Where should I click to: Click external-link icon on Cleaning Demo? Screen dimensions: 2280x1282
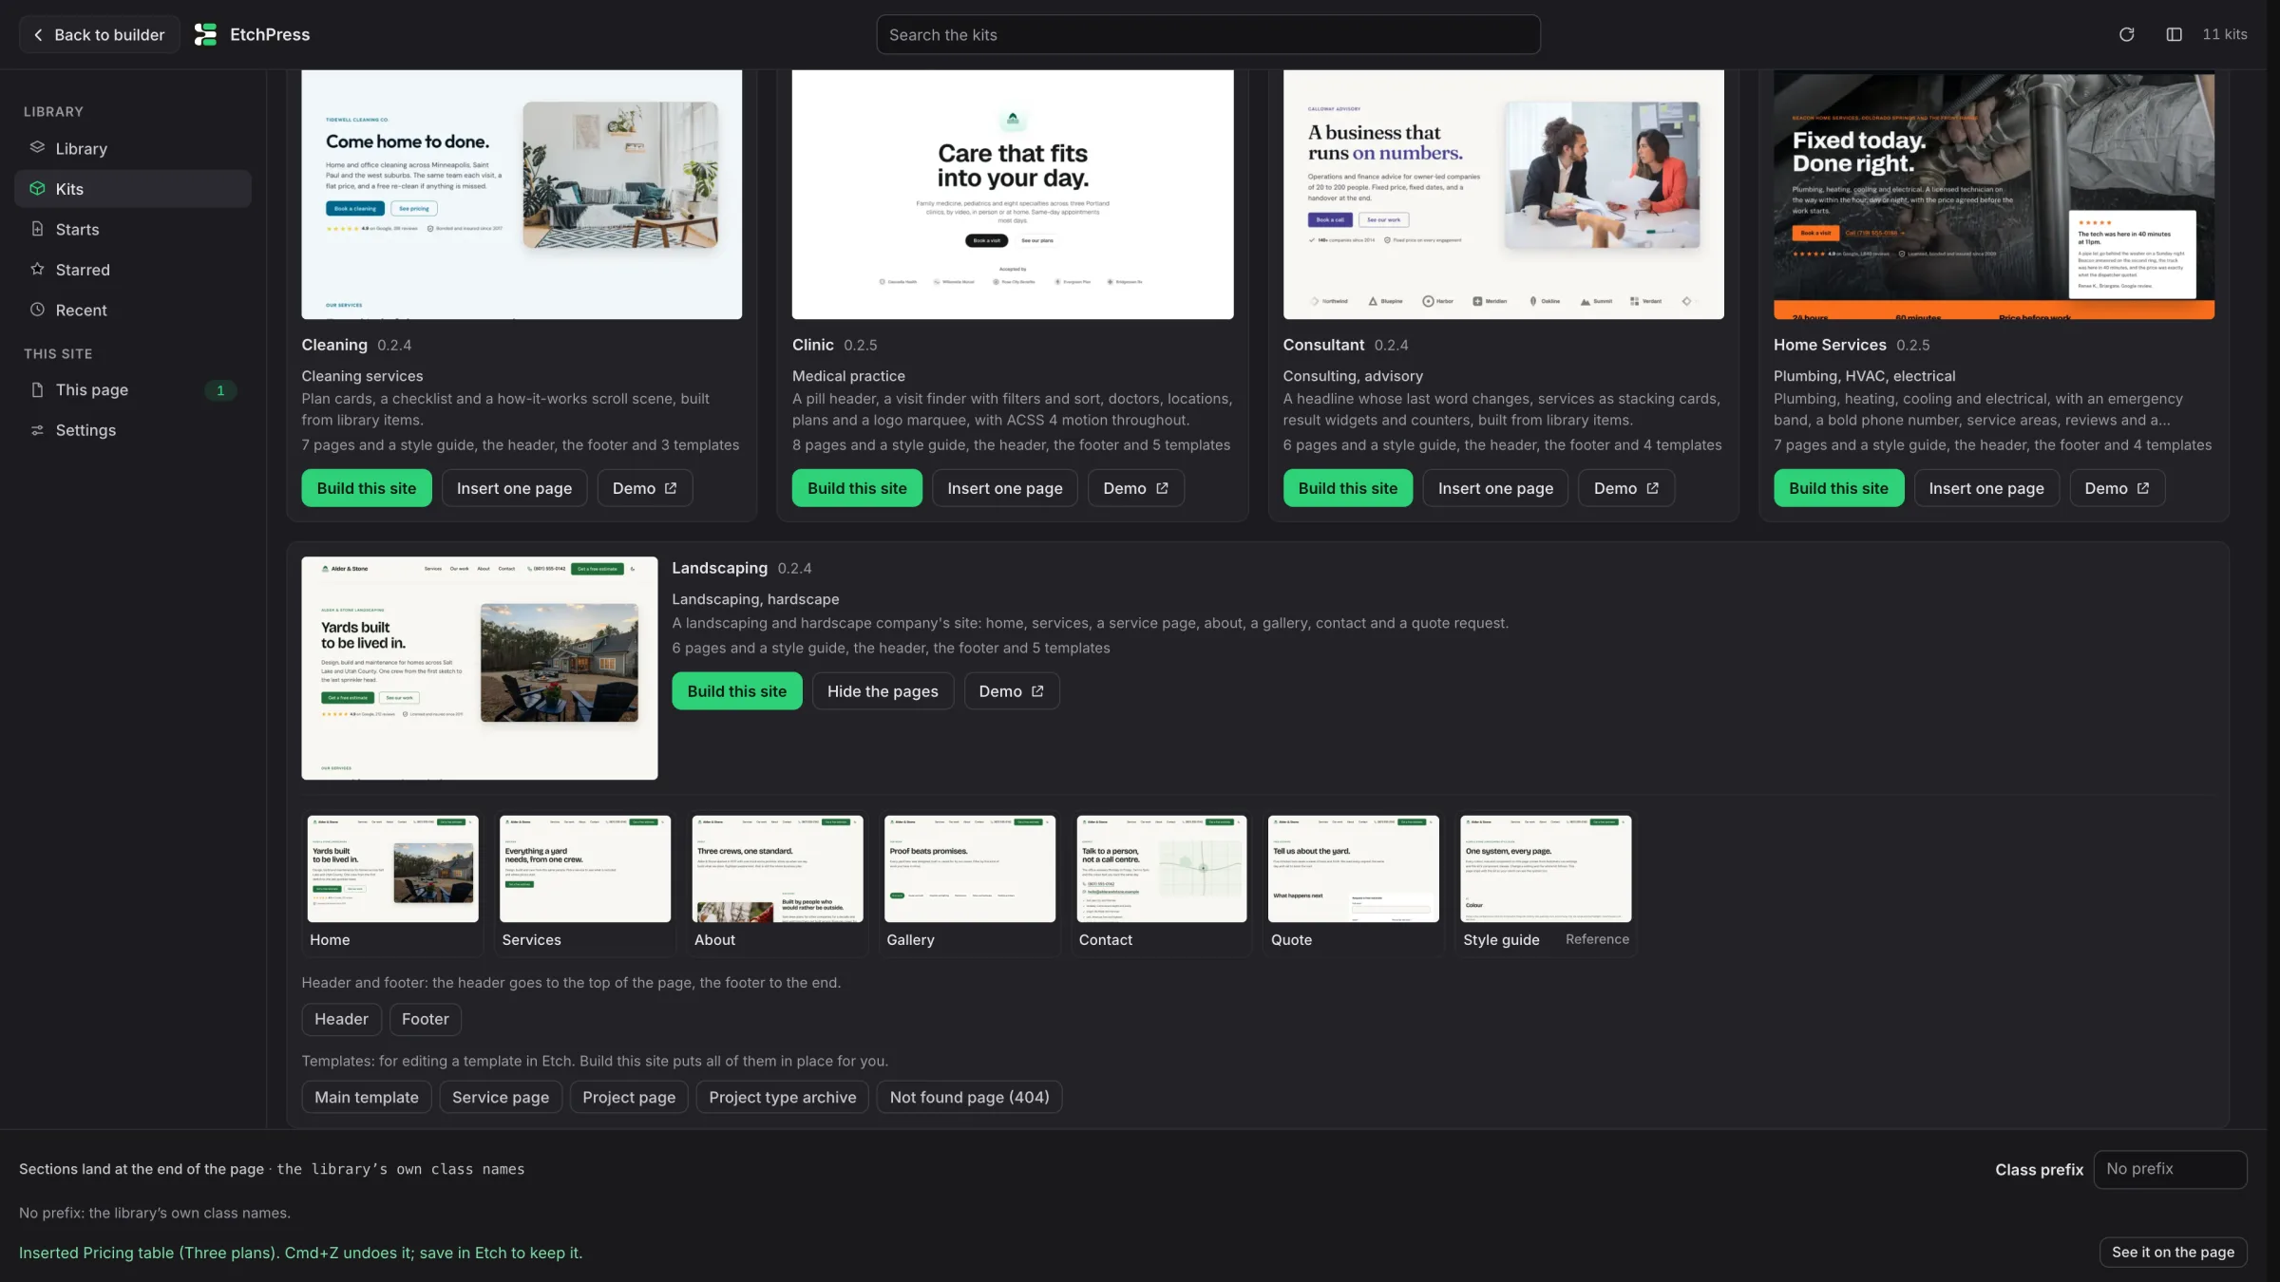(x=671, y=488)
